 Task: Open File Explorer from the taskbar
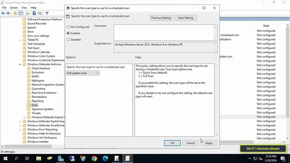pos(39,158)
